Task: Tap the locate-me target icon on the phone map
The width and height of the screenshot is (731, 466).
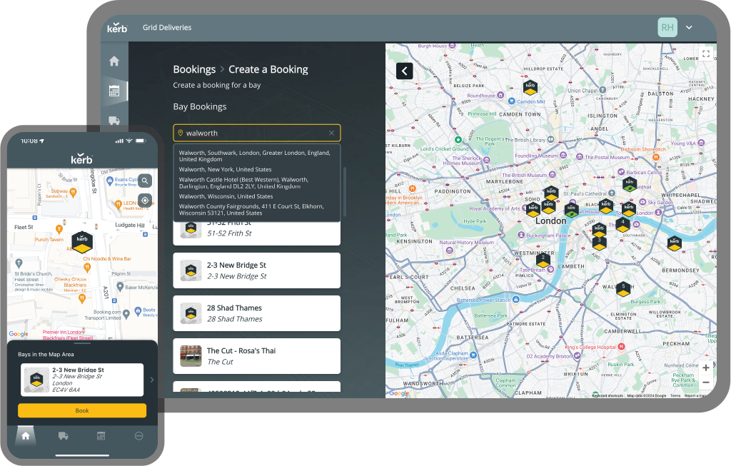Action: click(145, 201)
